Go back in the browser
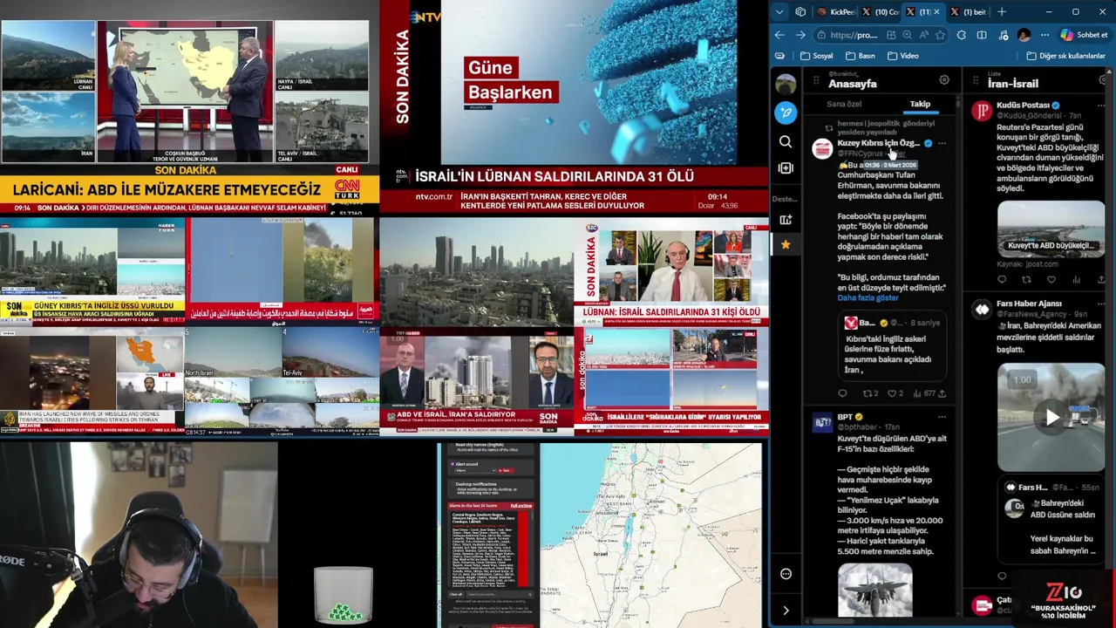Screen dimensions: 1116x628 [779, 35]
